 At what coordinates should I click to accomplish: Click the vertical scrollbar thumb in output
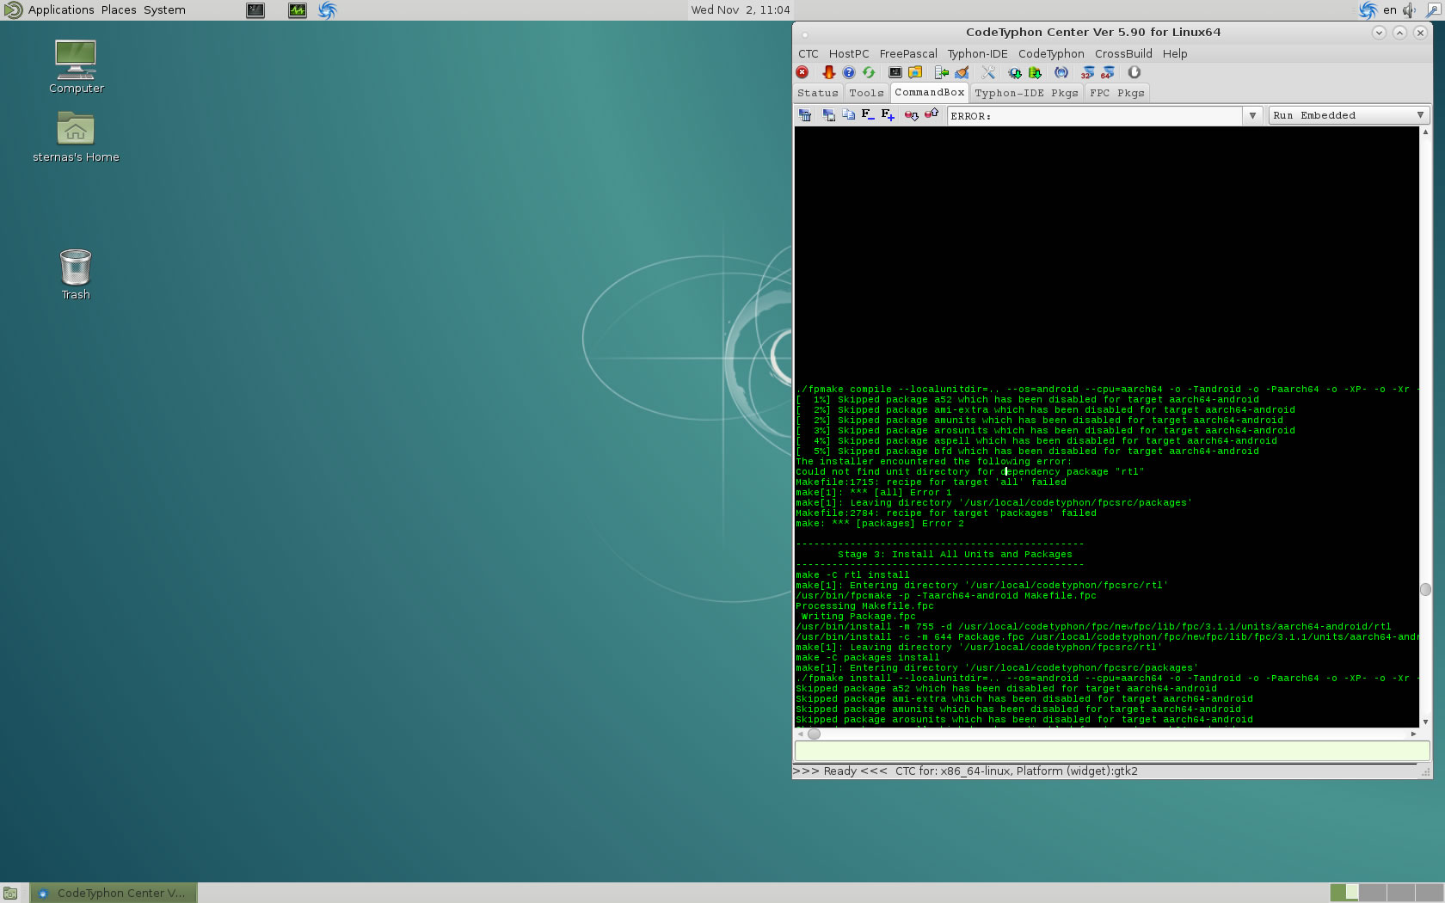[1425, 589]
